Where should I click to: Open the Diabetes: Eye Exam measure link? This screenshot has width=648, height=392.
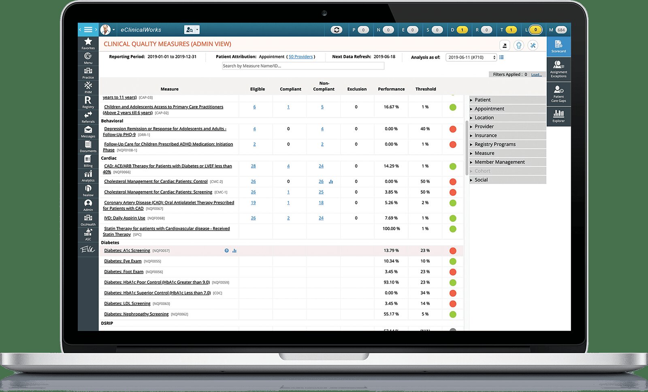123,261
